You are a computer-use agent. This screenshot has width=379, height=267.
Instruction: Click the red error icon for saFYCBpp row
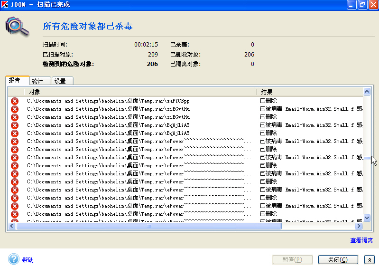(x=15, y=101)
